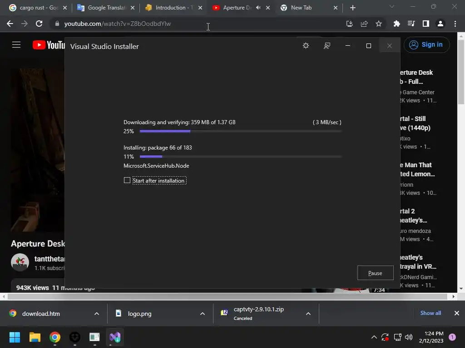The width and height of the screenshot is (465, 348).
Task: Close the Google Translate tab
Action: 133,8
